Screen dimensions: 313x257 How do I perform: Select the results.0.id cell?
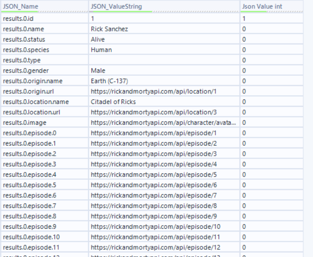click(45, 18)
